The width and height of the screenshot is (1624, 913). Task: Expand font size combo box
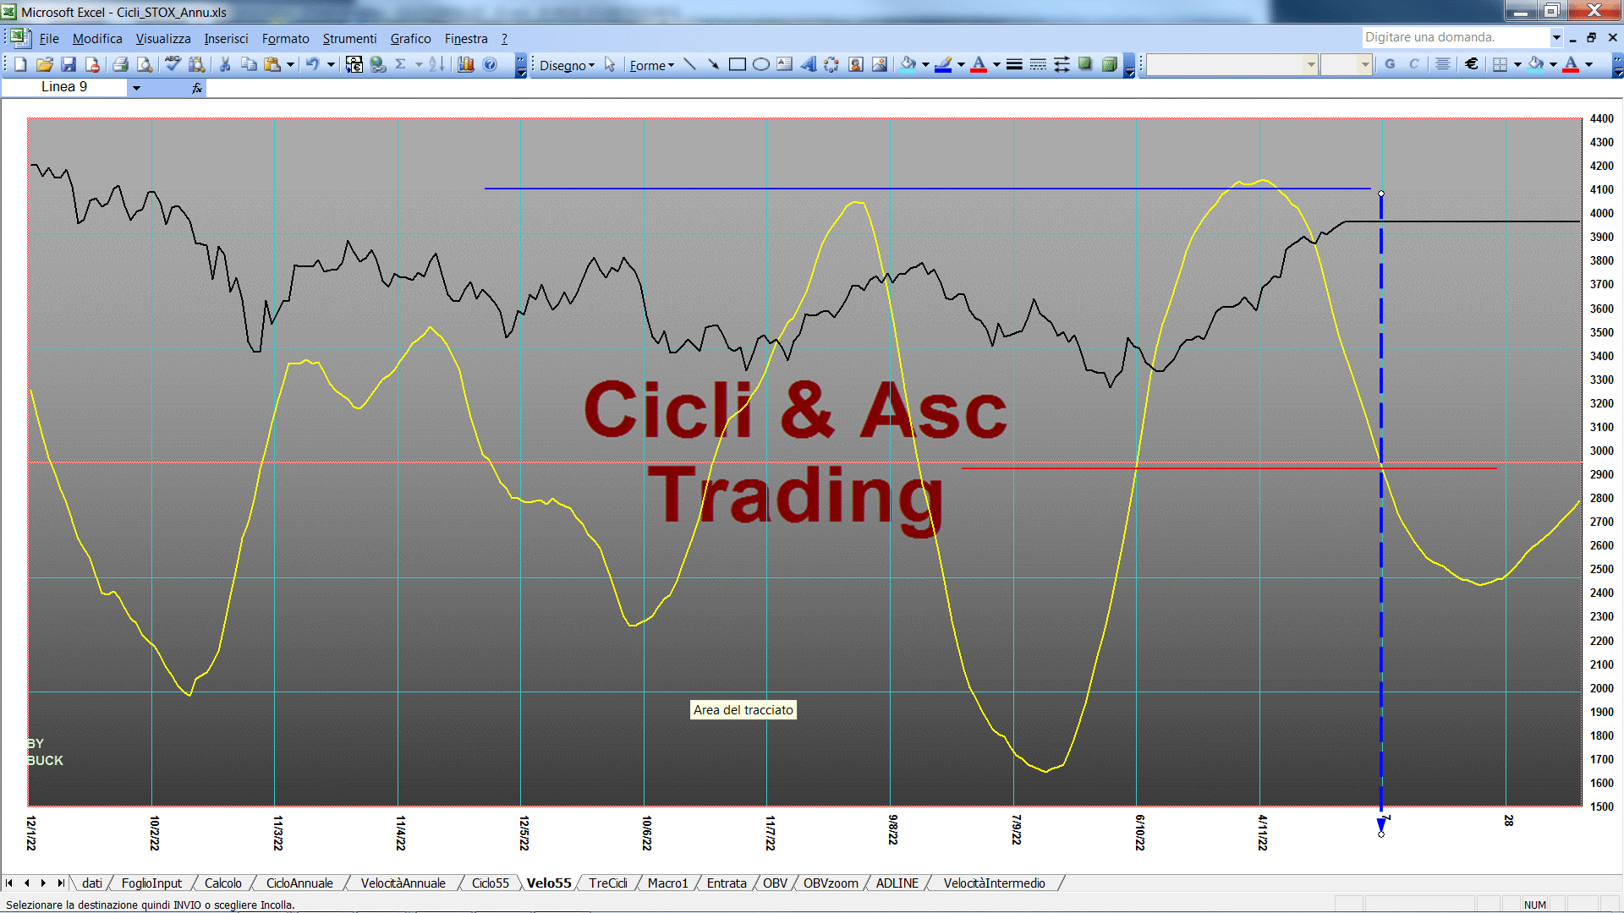pyautogui.click(x=1364, y=64)
